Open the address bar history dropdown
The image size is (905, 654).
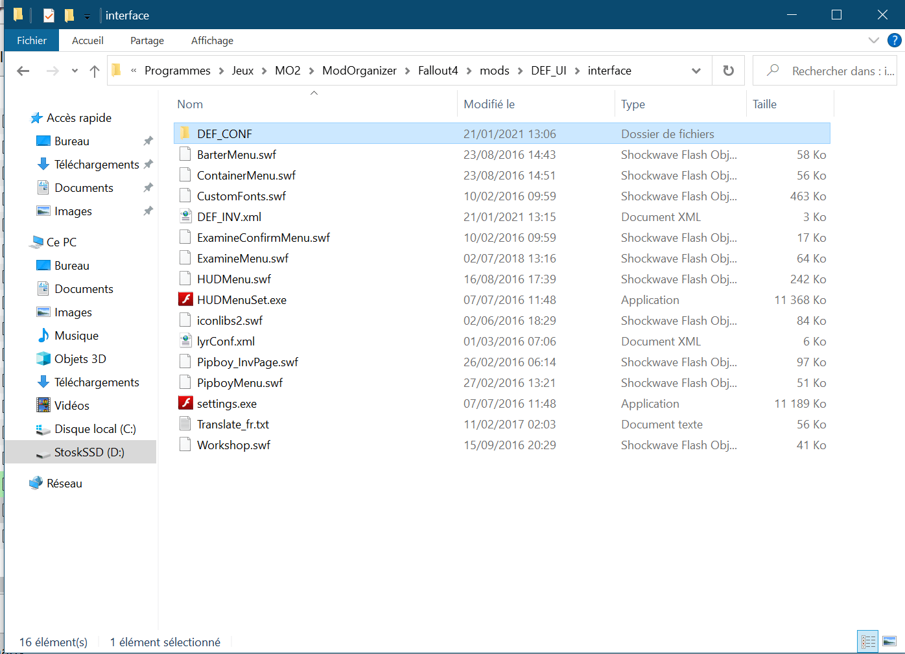(x=696, y=71)
